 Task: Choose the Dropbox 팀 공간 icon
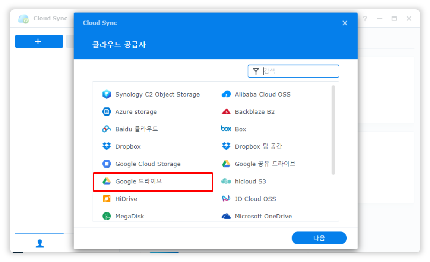(x=226, y=146)
